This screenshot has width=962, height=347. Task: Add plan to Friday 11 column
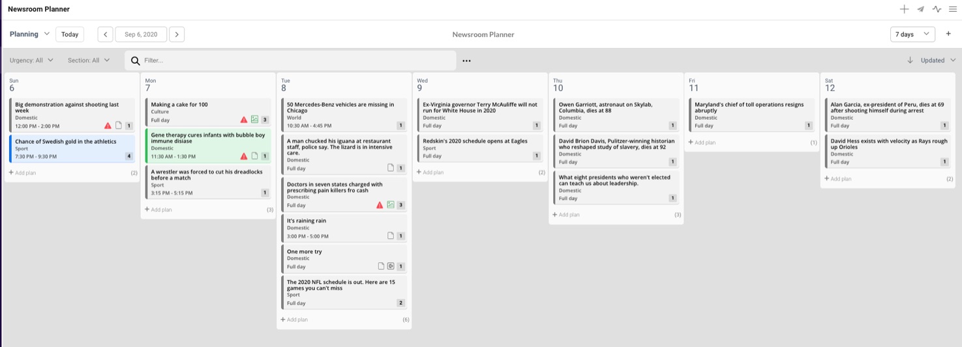click(702, 142)
